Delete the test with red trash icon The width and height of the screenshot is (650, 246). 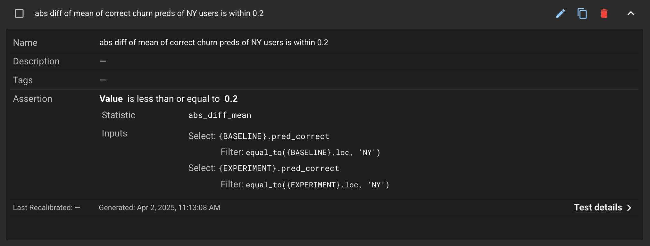(x=604, y=13)
